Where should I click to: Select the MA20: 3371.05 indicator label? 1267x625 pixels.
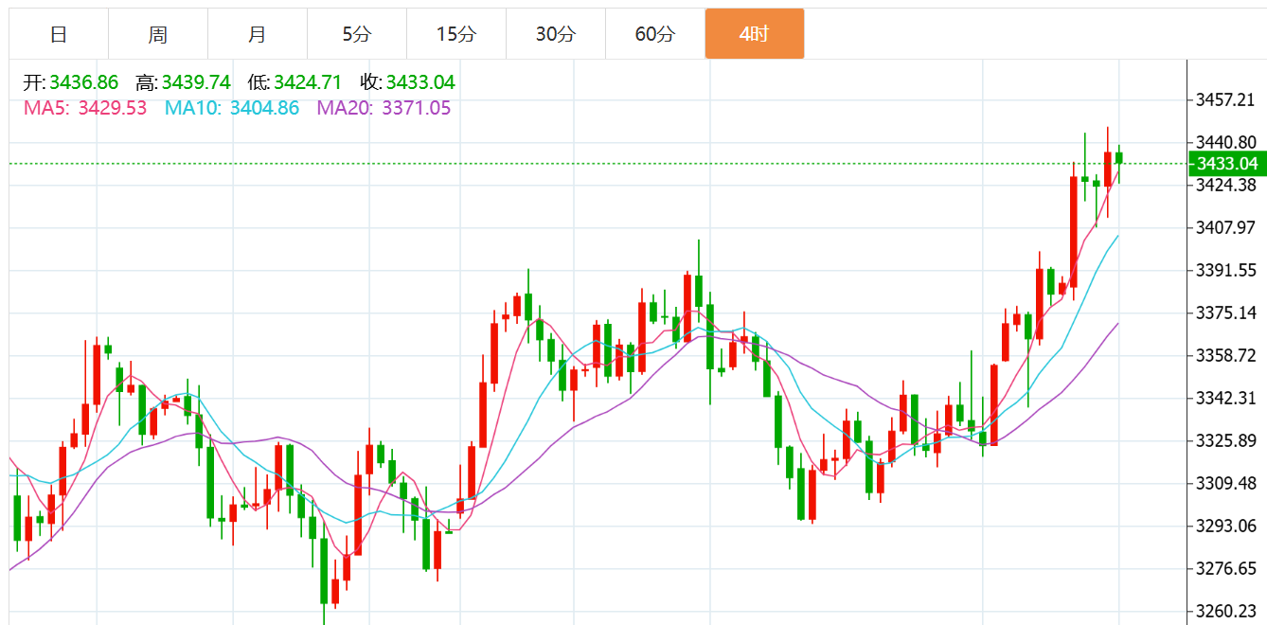click(x=384, y=108)
